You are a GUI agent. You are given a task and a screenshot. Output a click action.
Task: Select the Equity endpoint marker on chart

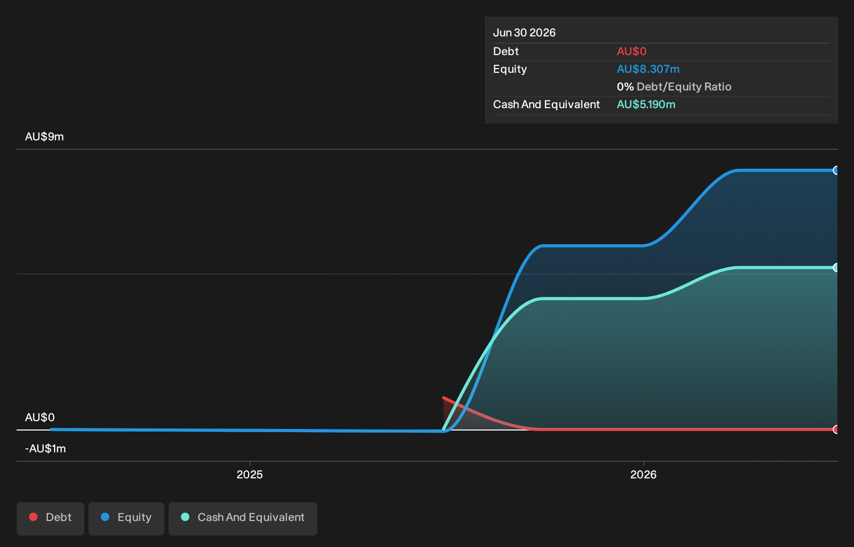836,171
